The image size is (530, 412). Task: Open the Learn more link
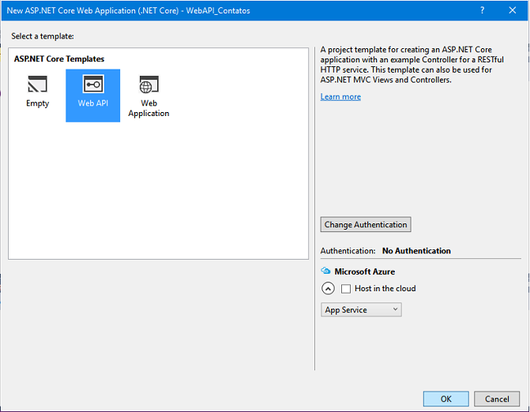pyautogui.click(x=340, y=97)
